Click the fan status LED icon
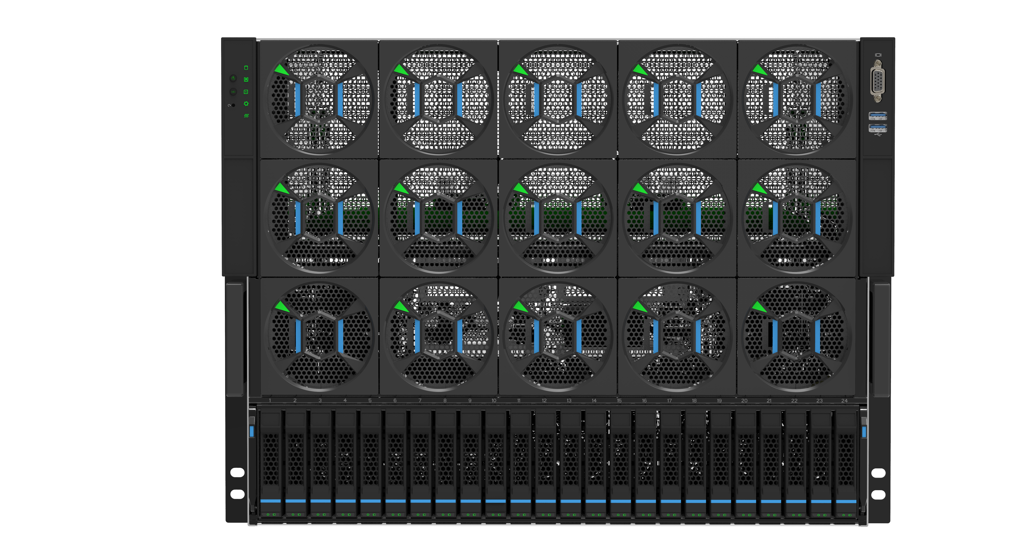1033x559 pixels. [246, 104]
